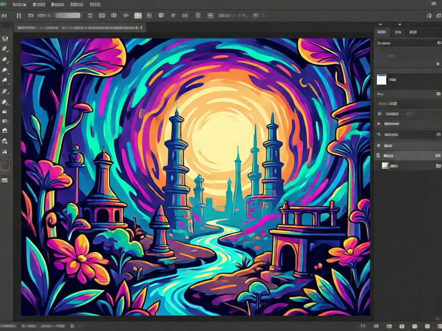The height and width of the screenshot is (331, 442).
Task: Switch to the open document tab above the canvas
Action: tap(80, 28)
